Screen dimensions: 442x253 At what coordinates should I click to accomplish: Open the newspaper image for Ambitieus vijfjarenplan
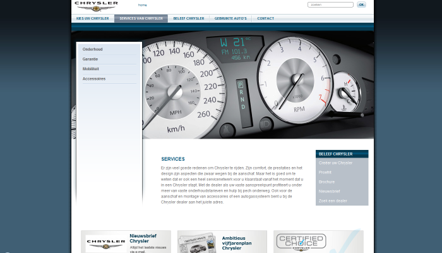[197, 244]
